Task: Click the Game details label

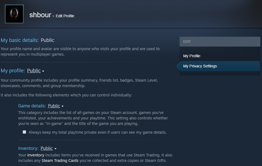Action: 32,106
